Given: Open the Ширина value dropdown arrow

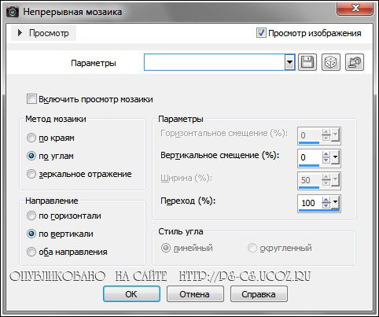Looking at the screenshot, I should click(x=336, y=180).
